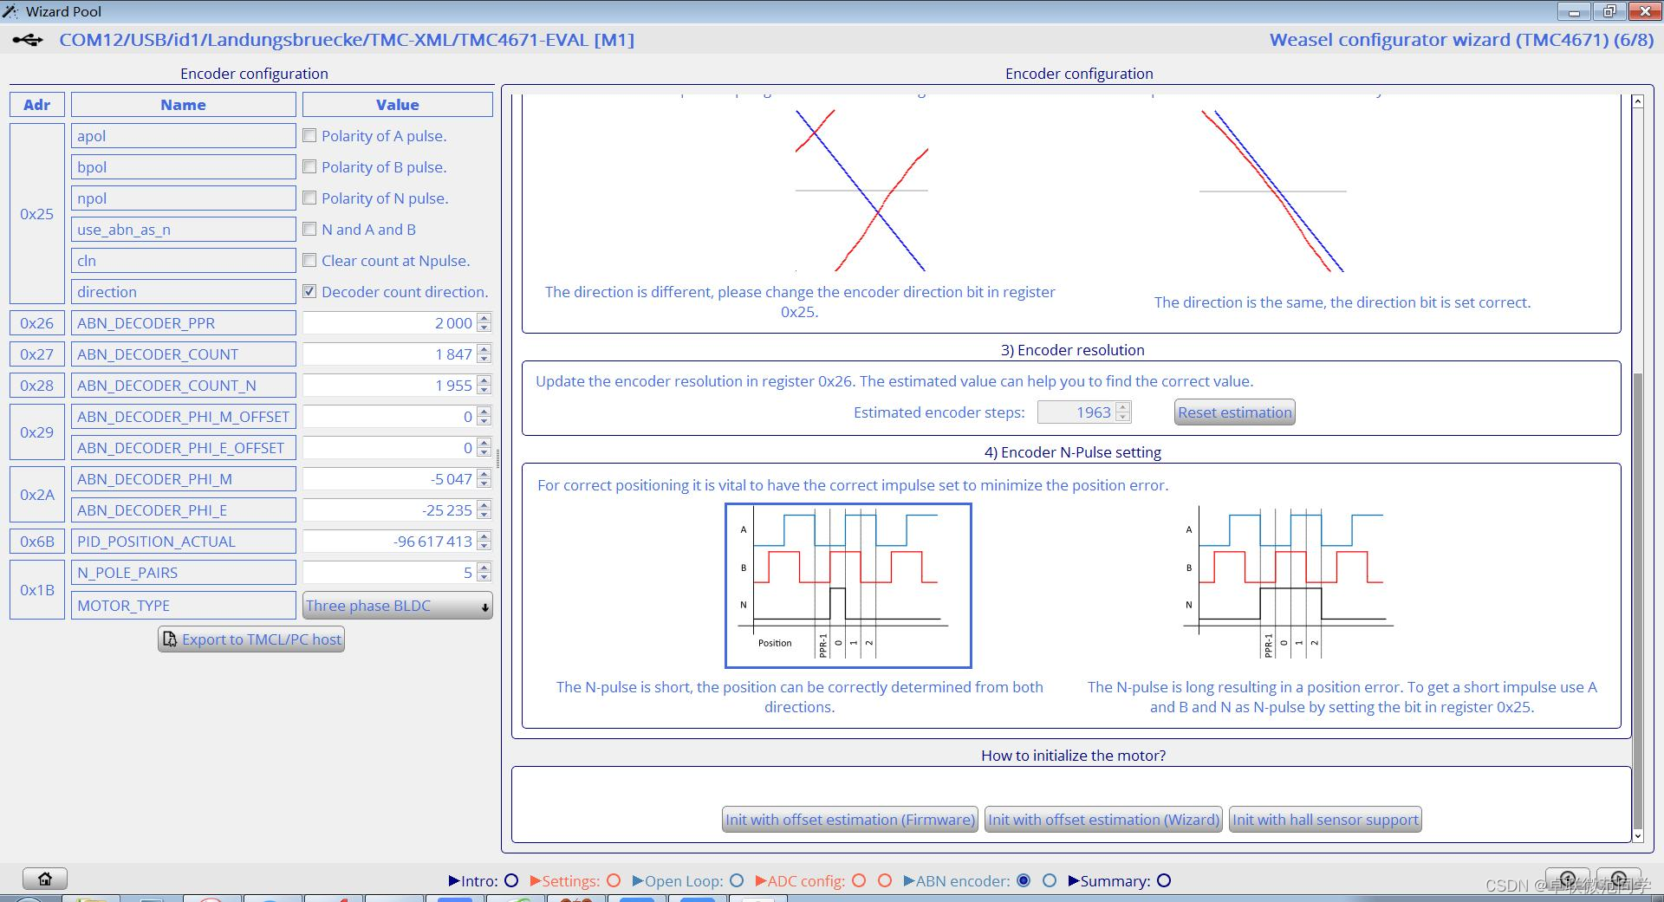
Task: Click the USB connection icon
Action: pyautogui.click(x=28, y=40)
